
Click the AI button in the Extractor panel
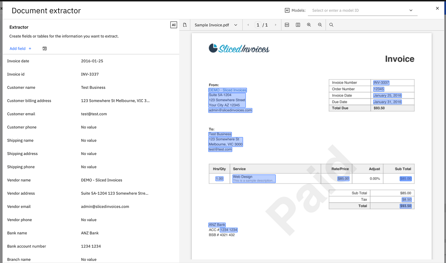(174, 25)
